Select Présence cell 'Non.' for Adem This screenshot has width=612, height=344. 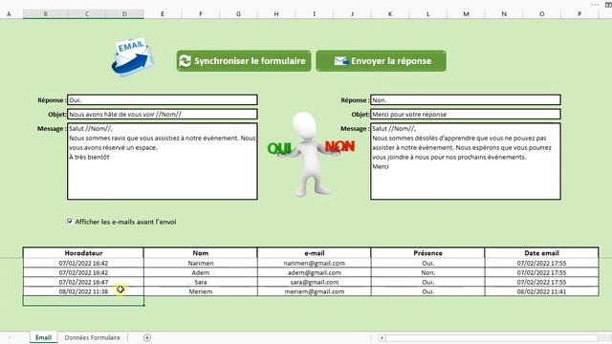coord(427,272)
